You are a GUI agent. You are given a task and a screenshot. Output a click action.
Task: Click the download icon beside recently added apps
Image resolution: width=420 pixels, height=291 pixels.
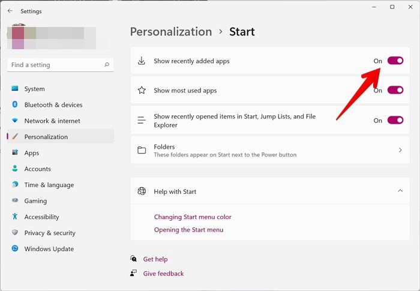coord(142,61)
